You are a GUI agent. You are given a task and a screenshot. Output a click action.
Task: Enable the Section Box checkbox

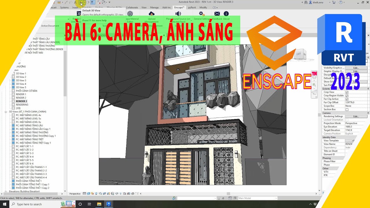pyautogui.click(x=347, y=109)
